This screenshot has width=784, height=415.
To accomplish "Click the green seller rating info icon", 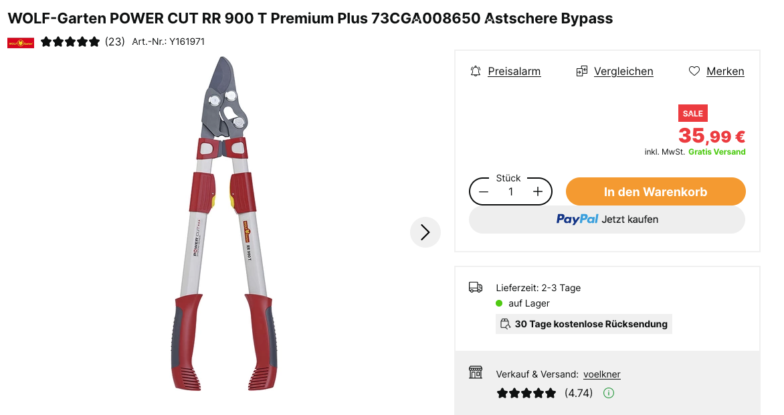I will 609,393.
